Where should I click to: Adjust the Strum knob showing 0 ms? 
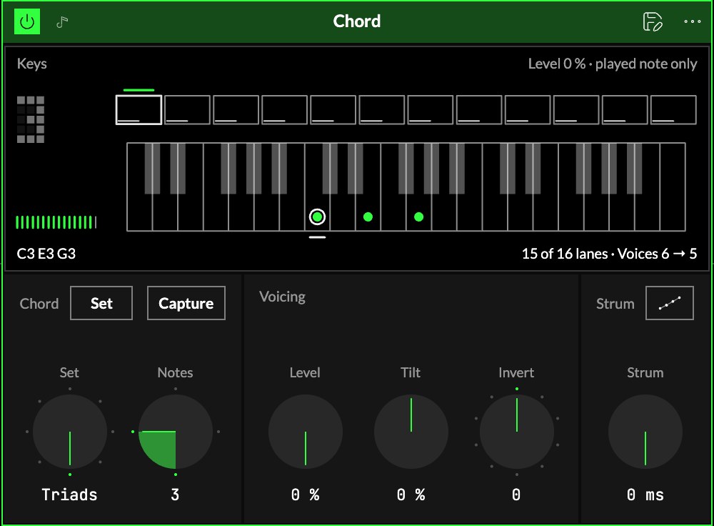point(645,432)
